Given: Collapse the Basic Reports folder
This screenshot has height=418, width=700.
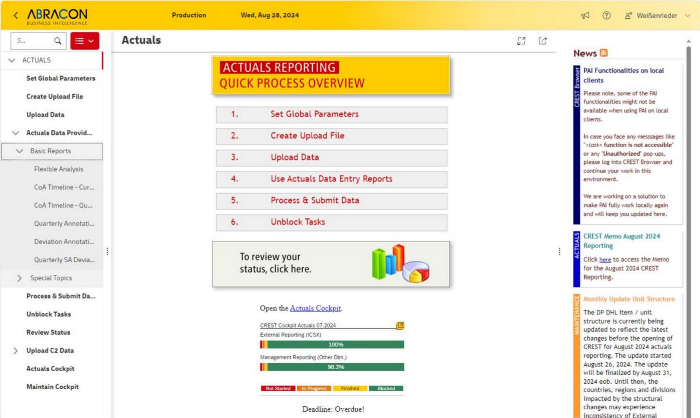Looking at the screenshot, I should click(x=19, y=151).
